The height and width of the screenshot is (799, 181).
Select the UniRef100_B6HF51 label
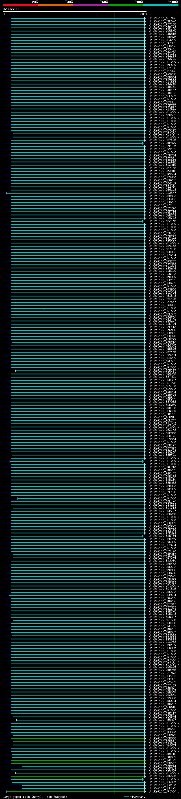(162, 455)
